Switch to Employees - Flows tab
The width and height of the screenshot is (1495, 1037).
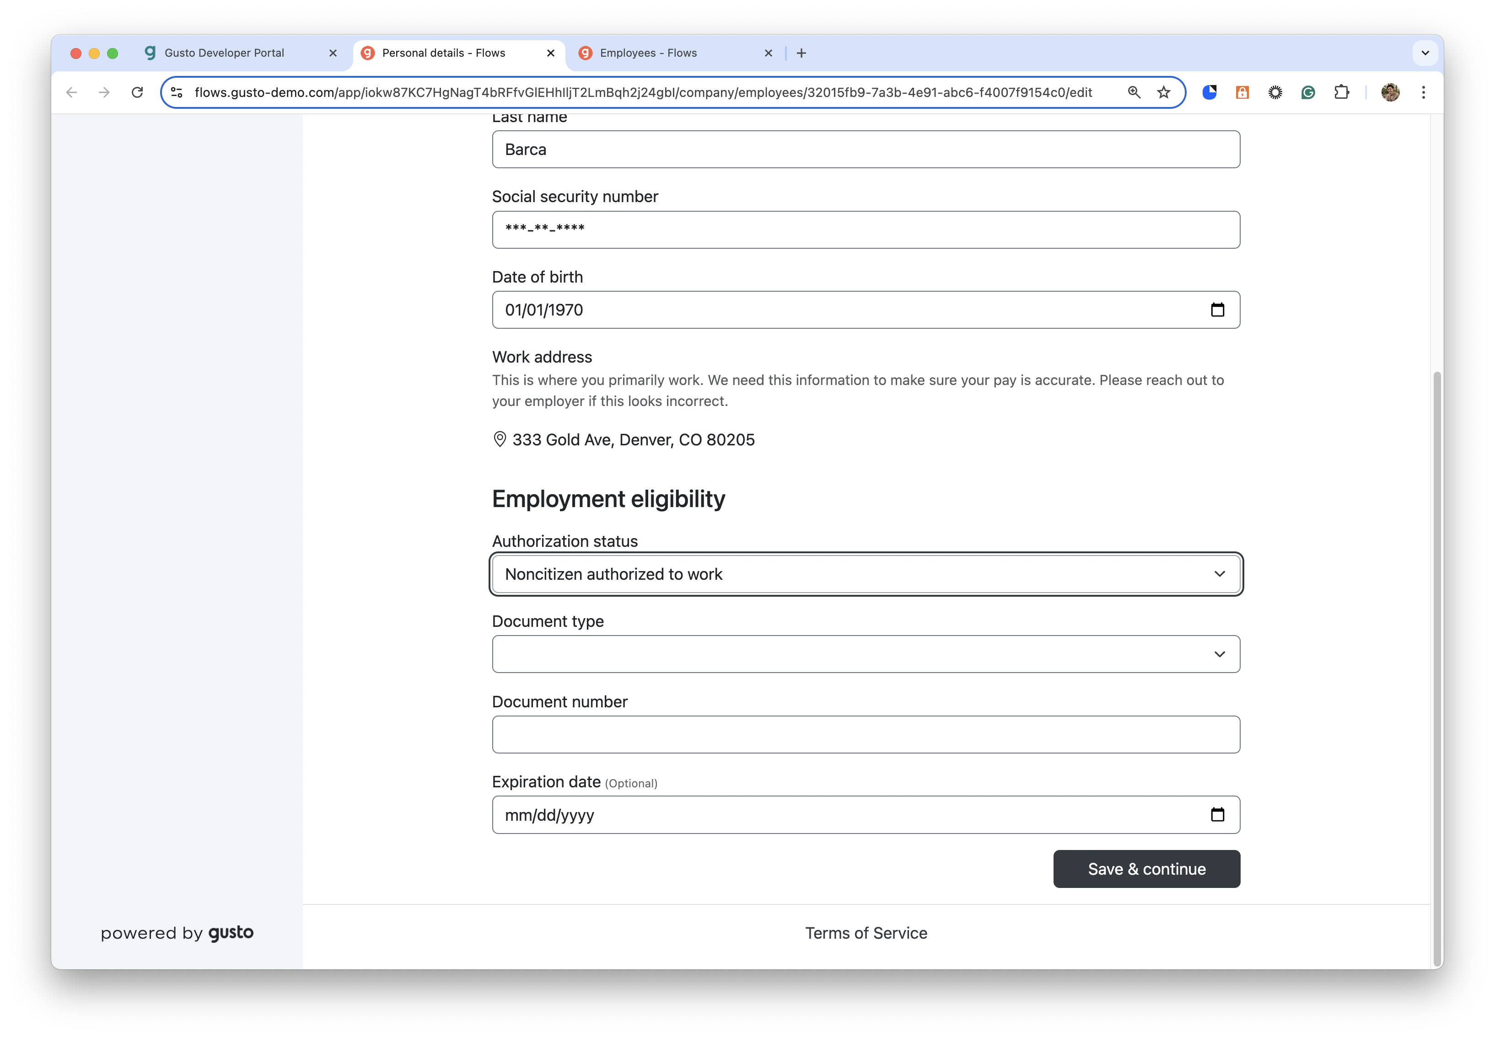click(675, 53)
